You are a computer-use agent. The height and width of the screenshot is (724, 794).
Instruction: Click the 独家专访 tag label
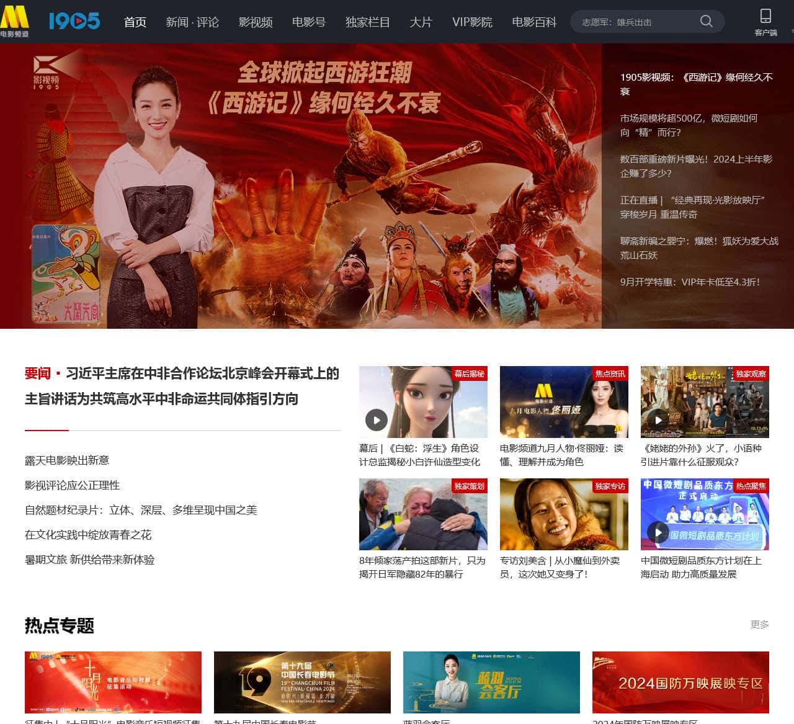pyautogui.click(x=610, y=486)
